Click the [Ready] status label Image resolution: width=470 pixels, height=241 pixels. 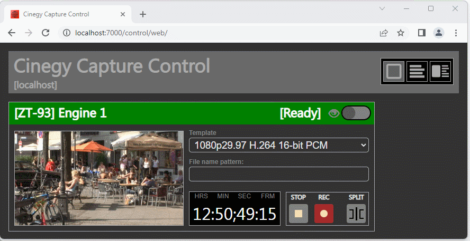(300, 113)
